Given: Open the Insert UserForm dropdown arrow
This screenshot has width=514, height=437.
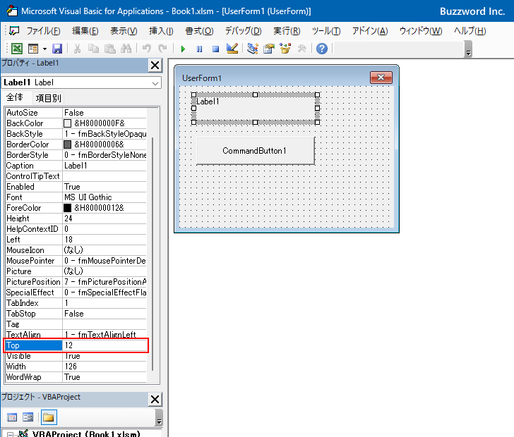Looking at the screenshot, I should [44, 49].
